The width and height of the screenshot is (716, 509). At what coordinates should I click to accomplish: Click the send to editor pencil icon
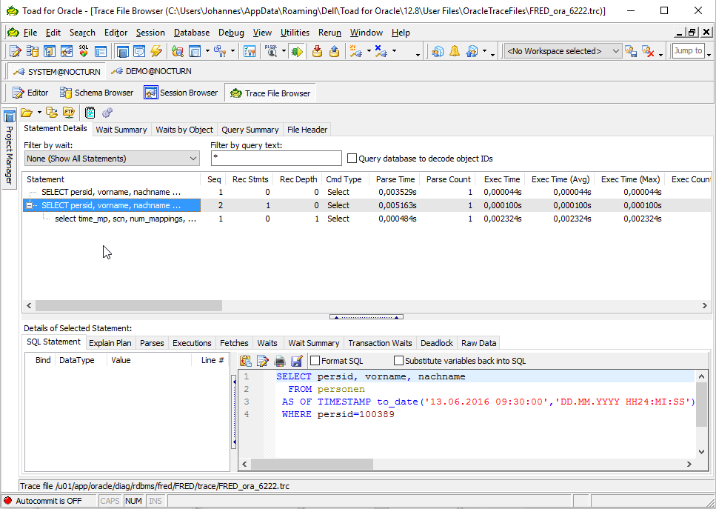coord(263,361)
